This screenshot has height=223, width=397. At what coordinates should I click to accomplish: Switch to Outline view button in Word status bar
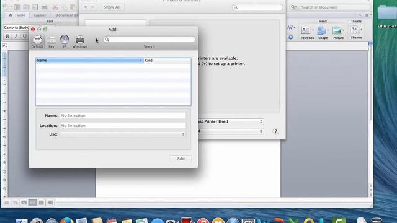pos(15,203)
